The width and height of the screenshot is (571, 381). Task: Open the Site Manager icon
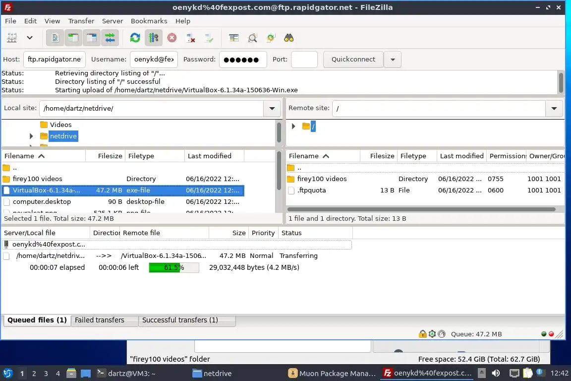[12, 38]
